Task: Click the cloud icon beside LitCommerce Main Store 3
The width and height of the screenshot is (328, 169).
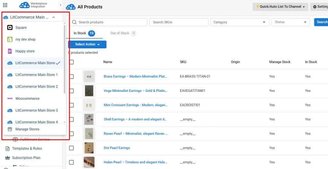Action: tap(10, 110)
